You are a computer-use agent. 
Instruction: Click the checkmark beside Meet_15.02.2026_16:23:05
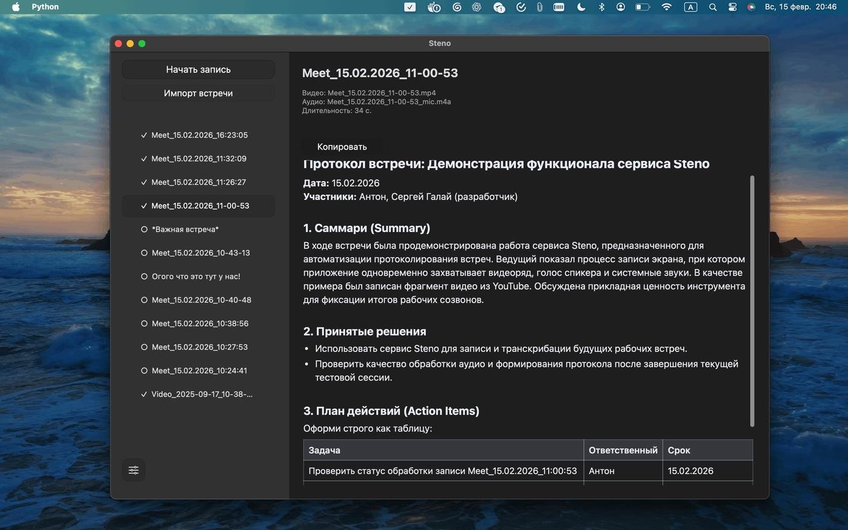click(144, 135)
